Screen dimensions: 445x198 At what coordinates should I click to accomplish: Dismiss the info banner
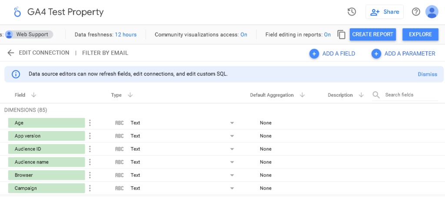click(x=428, y=74)
